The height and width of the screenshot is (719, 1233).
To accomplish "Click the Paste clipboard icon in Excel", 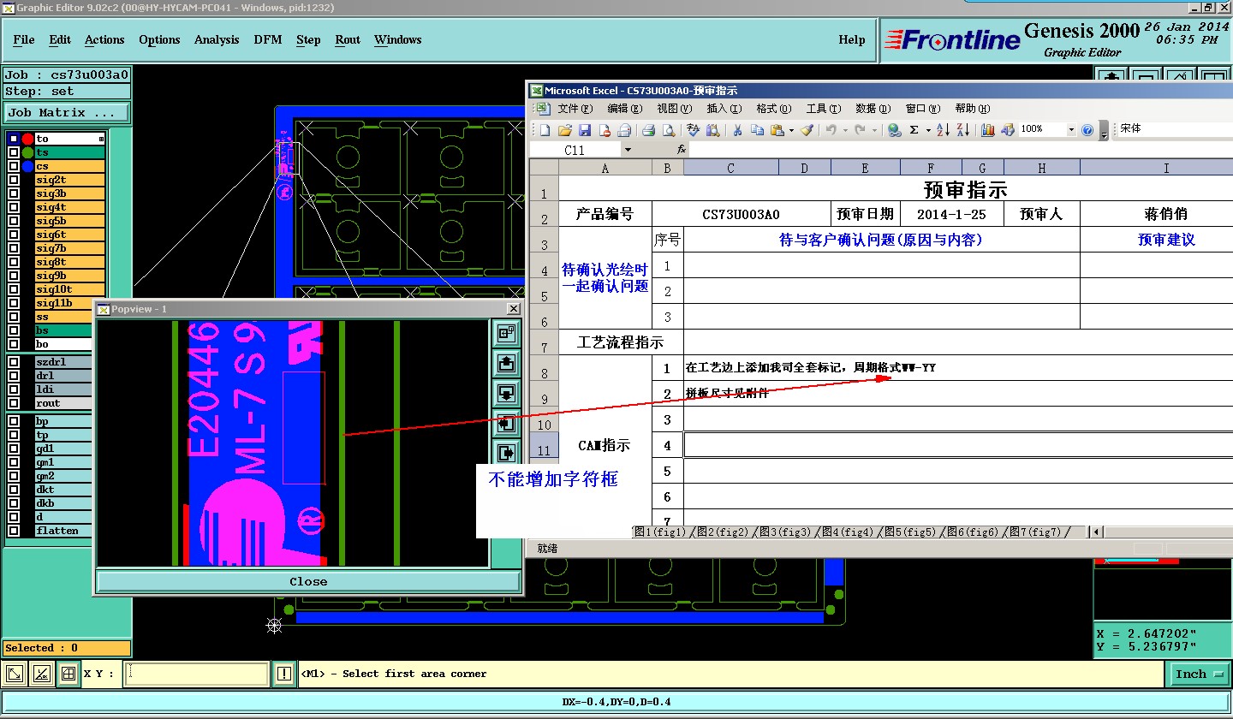I will [x=777, y=130].
